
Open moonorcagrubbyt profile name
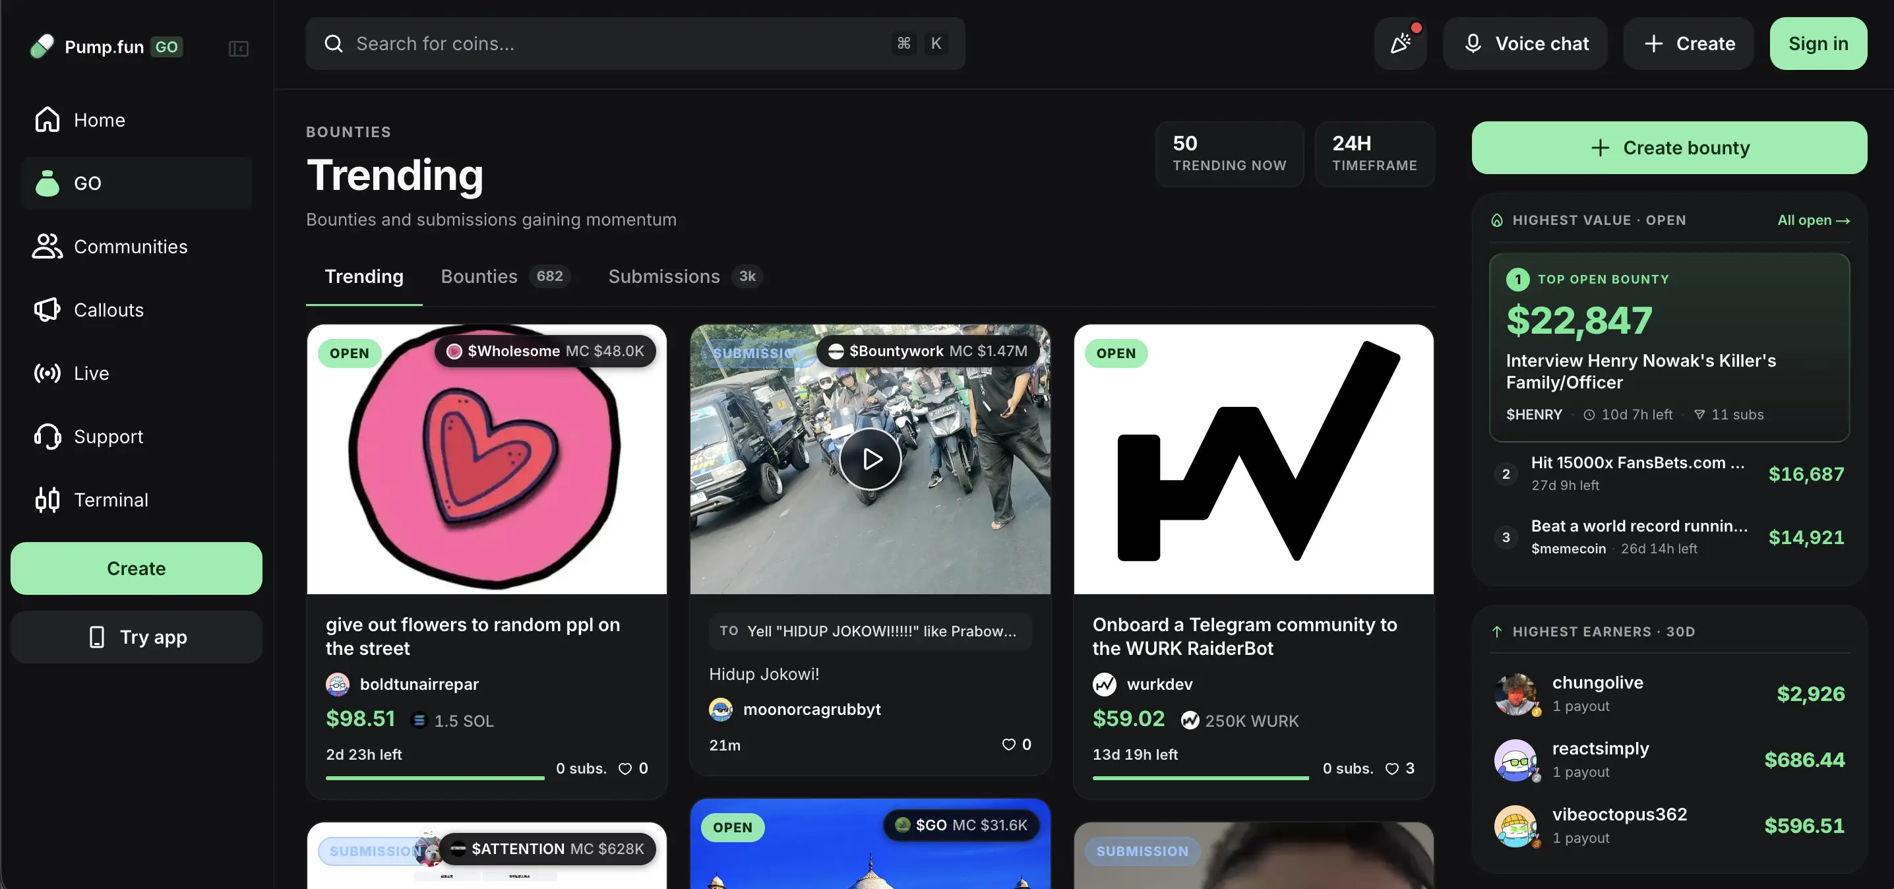pos(811,710)
